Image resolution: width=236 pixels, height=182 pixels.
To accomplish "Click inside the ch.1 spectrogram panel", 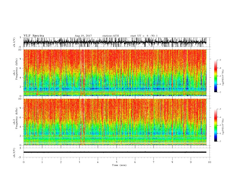I will (x=115, y=73).
